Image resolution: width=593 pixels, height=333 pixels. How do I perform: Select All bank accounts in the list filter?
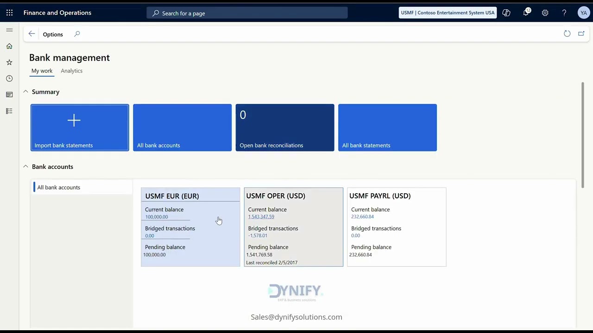pyautogui.click(x=82, y=187)
